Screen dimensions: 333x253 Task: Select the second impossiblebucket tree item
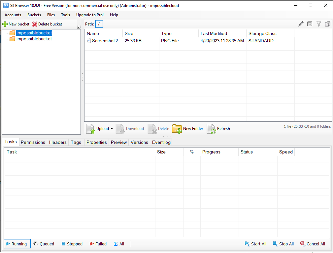tap(34, 39)
